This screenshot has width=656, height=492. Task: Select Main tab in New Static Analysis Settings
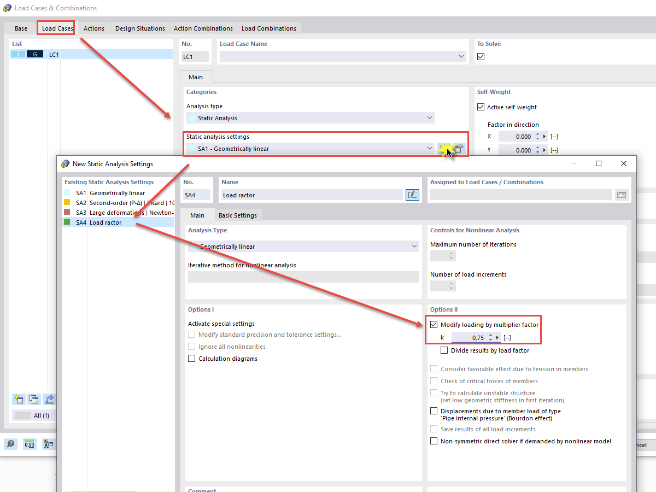click(197, 215)
